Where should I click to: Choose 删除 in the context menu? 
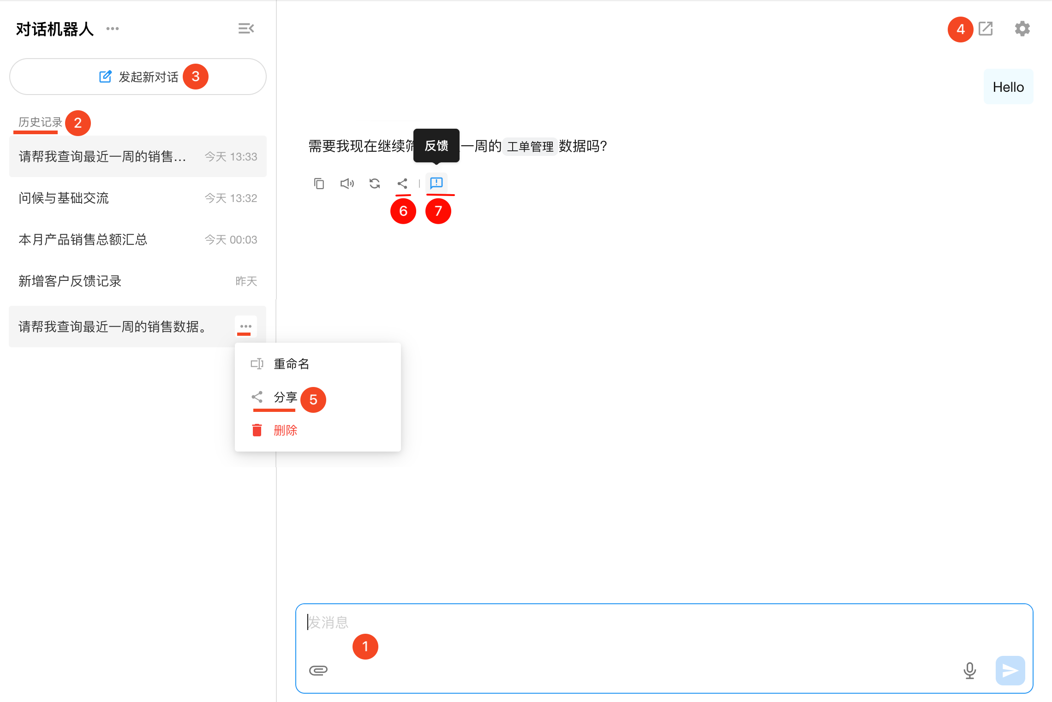[285, 430]
